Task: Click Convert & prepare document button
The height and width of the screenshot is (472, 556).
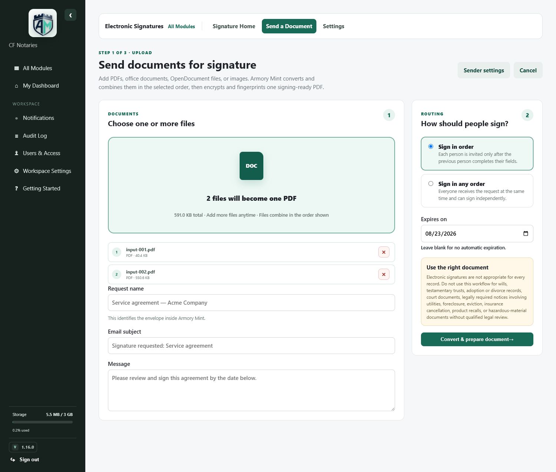Action: click(x=477, y=340)
